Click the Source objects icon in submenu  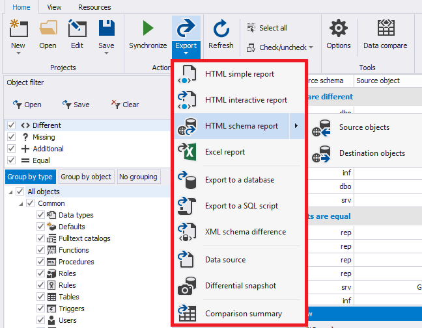321,128
